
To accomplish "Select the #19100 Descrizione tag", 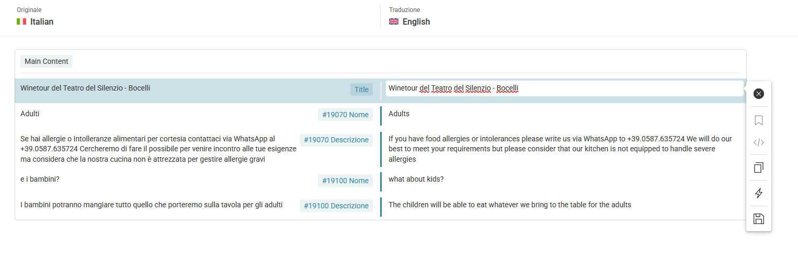I will pos(336,206).
